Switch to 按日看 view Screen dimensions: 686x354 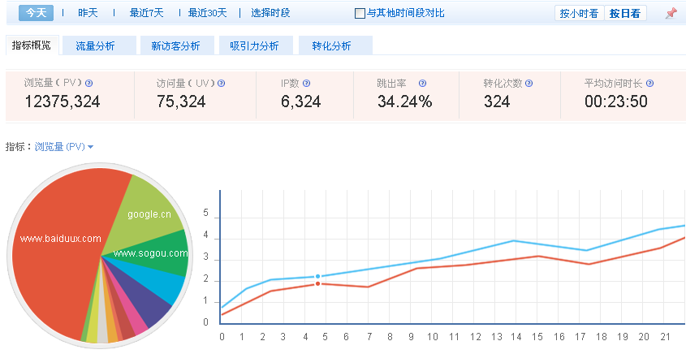tap(625, 13)
